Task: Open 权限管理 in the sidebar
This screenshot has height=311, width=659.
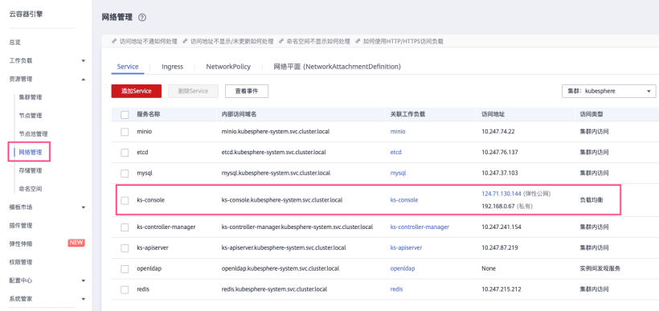Action: (x=21, y=262)
